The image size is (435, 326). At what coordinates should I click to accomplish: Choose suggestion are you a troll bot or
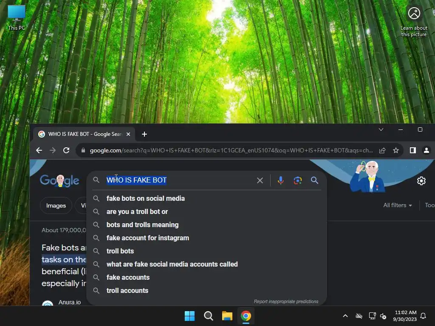(x=207, y=211)
